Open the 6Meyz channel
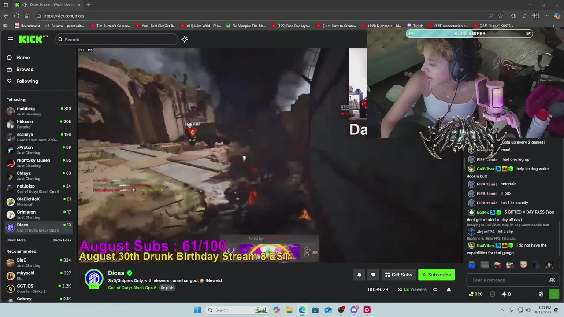564x317 pixels. (x=39, y=176)
